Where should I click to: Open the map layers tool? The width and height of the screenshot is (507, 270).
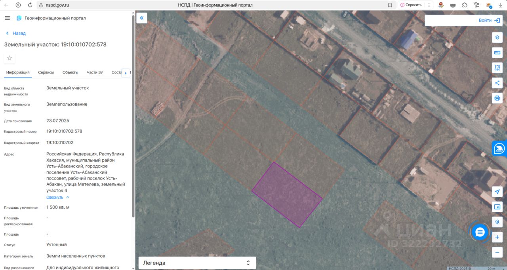pos(497,38)
